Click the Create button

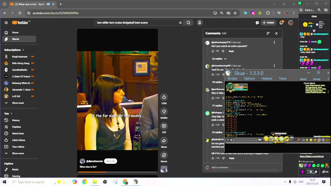[268, 23]
